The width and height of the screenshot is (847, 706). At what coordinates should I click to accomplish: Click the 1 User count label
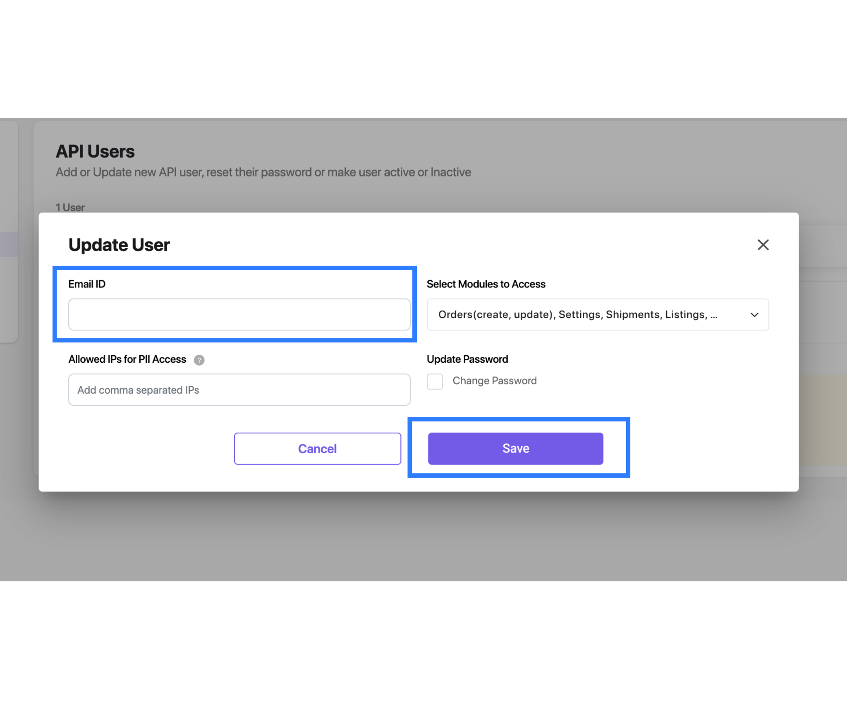69,207
